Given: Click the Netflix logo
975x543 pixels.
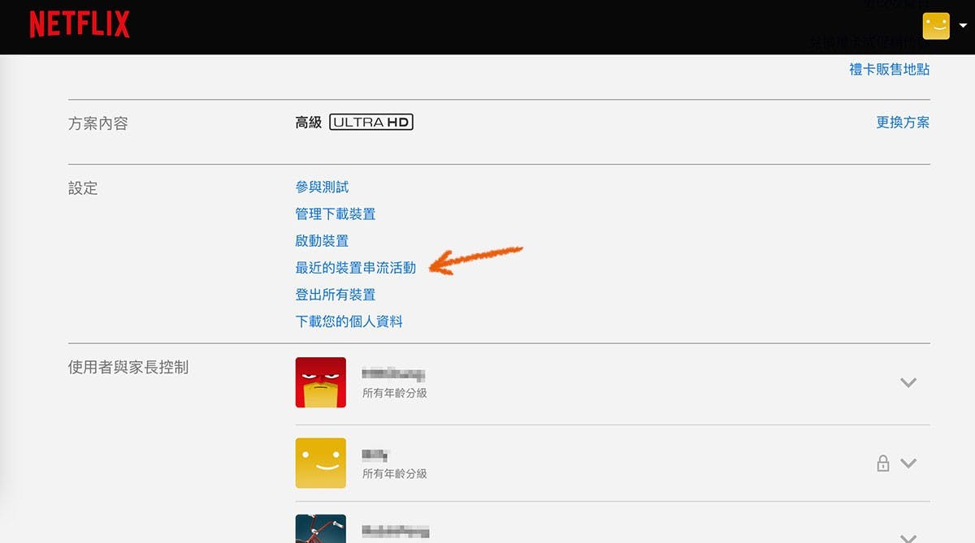Looking at the screenshot, I should click(80, 24).
